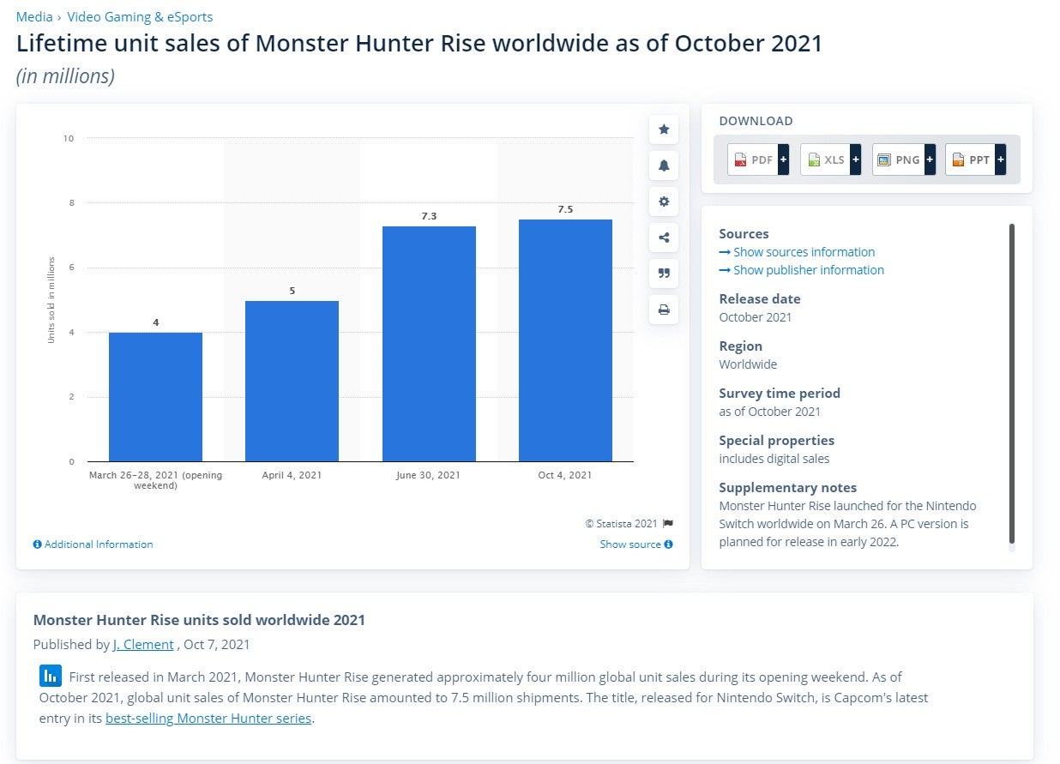Click the Oct 4, 2021 bar
This screenshot has height=764, width=1060.
pos(565,340)
